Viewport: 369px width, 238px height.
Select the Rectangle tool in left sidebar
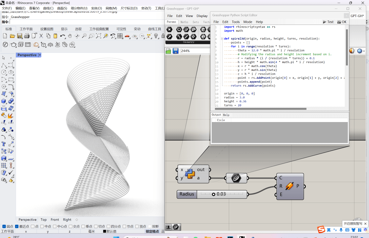tap(11, 79)
